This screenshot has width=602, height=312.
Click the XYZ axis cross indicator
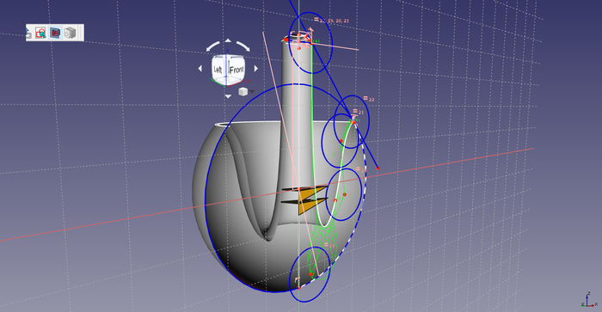pyautogui.click(x=587, y=300)
